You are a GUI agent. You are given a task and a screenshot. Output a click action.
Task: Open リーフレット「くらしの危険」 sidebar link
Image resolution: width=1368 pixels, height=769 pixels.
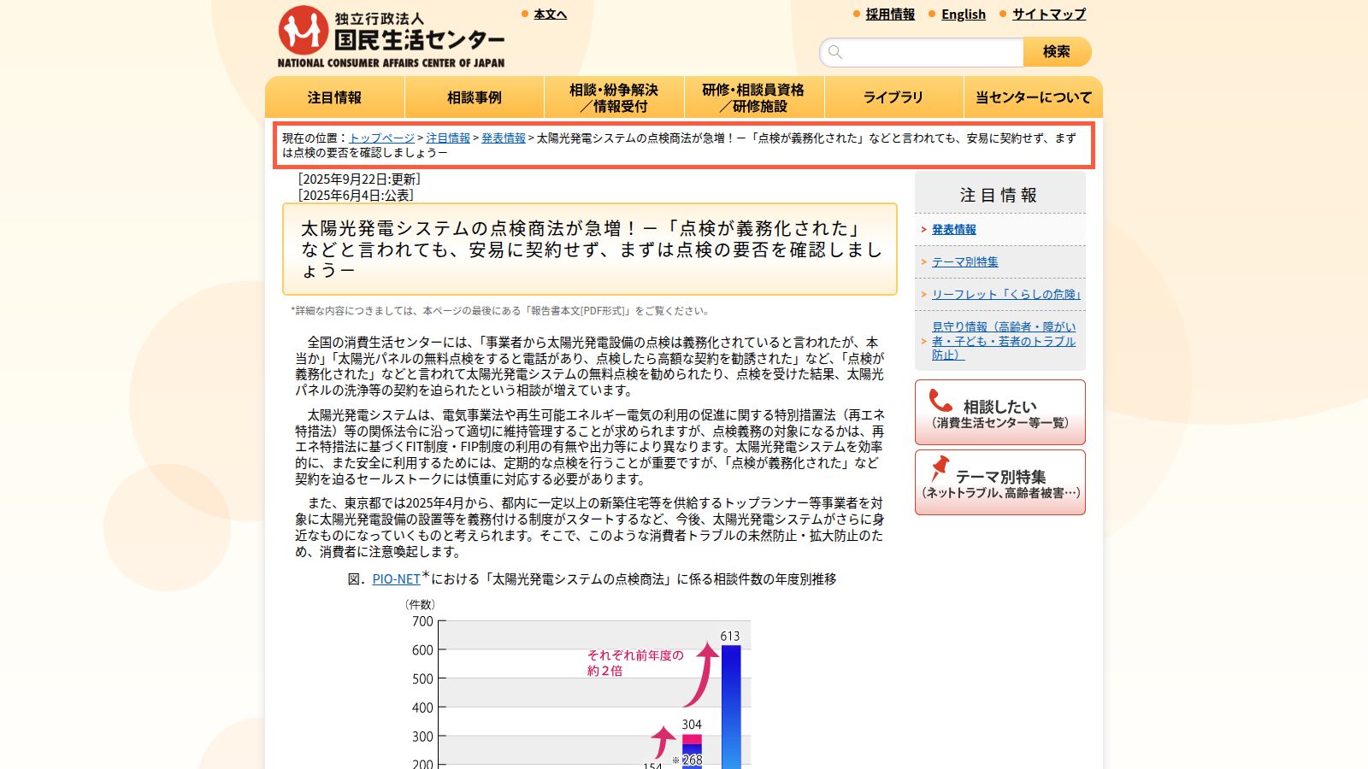pyautogui.click(x=1006, y=295)
